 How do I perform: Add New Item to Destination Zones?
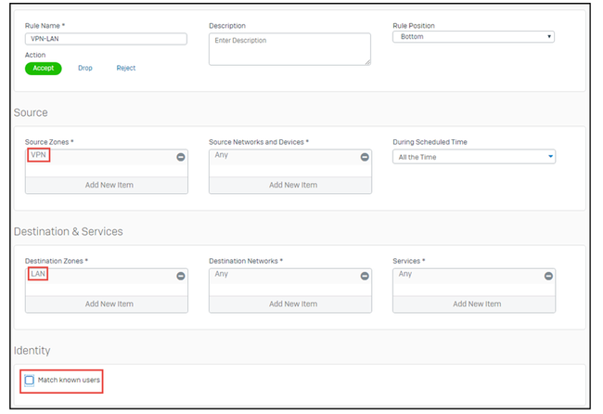click(107, 304)
